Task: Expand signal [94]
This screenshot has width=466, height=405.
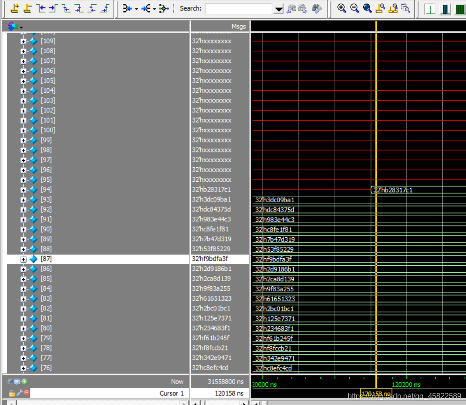Action: pos(23,190)
